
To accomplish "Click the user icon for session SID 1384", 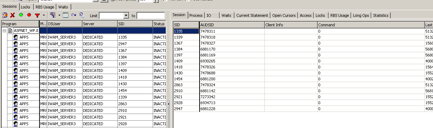I will click(16, 57).
